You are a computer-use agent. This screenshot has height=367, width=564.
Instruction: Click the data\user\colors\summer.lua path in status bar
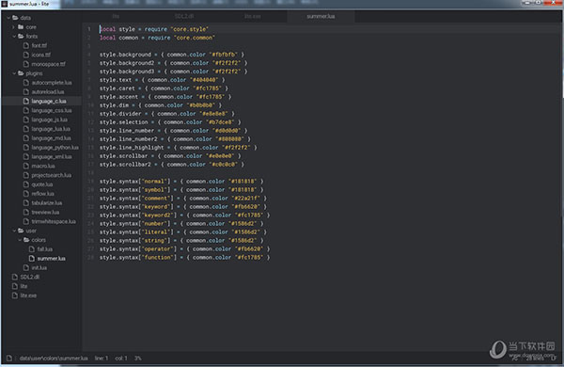coord(54,359)
